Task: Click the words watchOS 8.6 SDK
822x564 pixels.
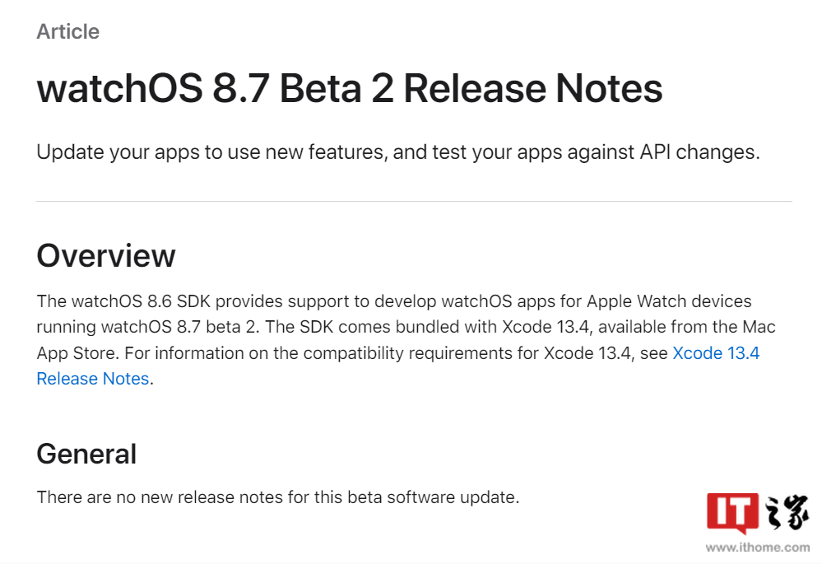Action: (141, 301)
